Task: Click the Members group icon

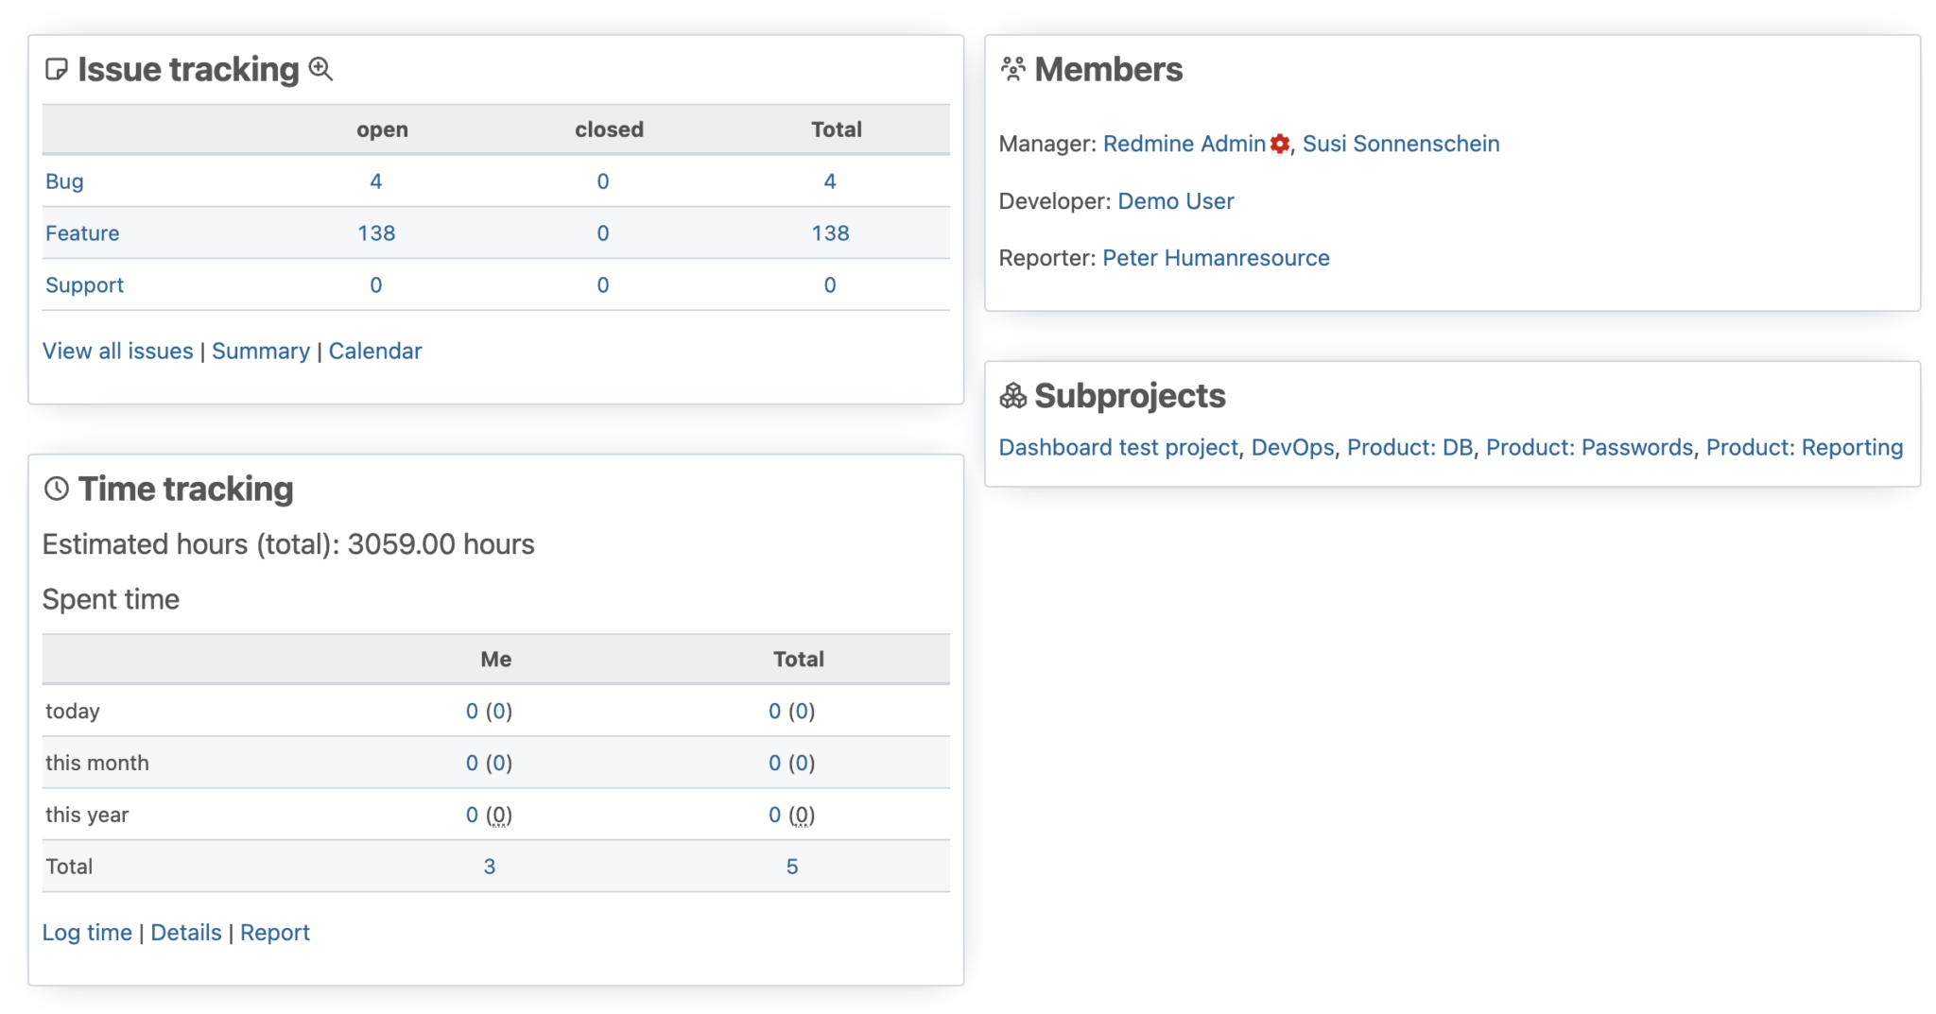Action: point(1013,68)
